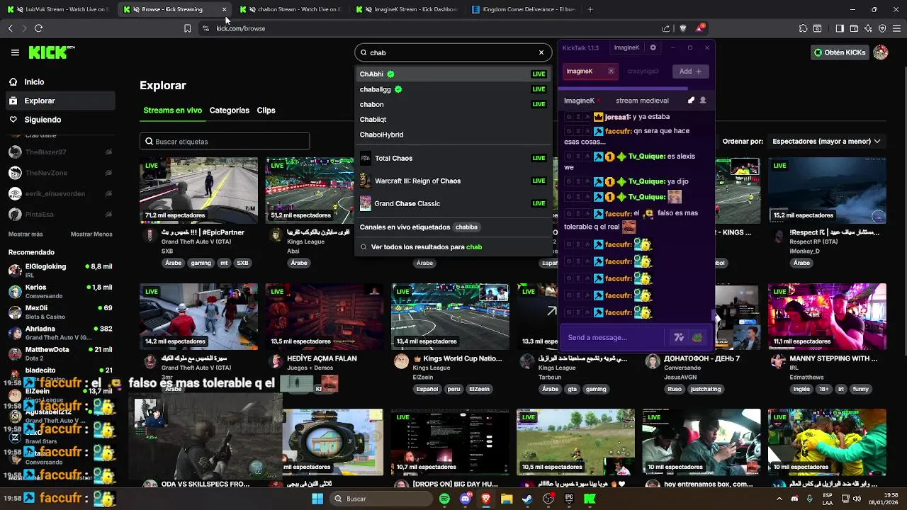
Task: Click the justchating tag under ДОНАТОФОН
Action: pyautogui.click(x=705, y=389)
